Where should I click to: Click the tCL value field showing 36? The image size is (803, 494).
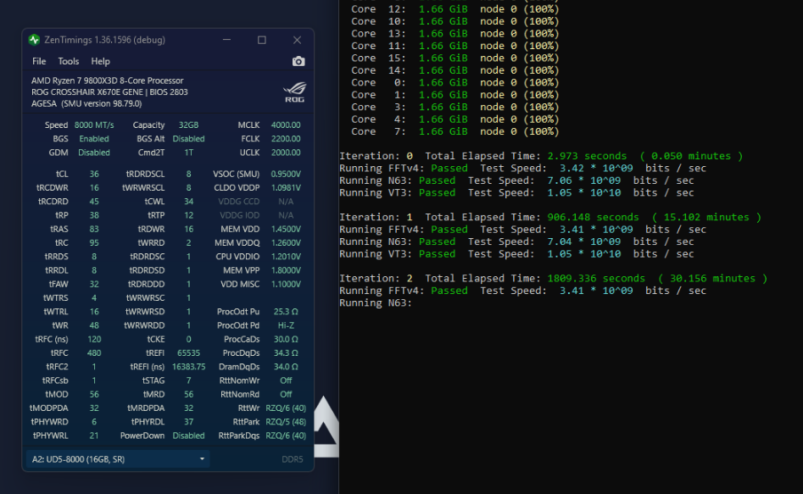pos(93,174)
